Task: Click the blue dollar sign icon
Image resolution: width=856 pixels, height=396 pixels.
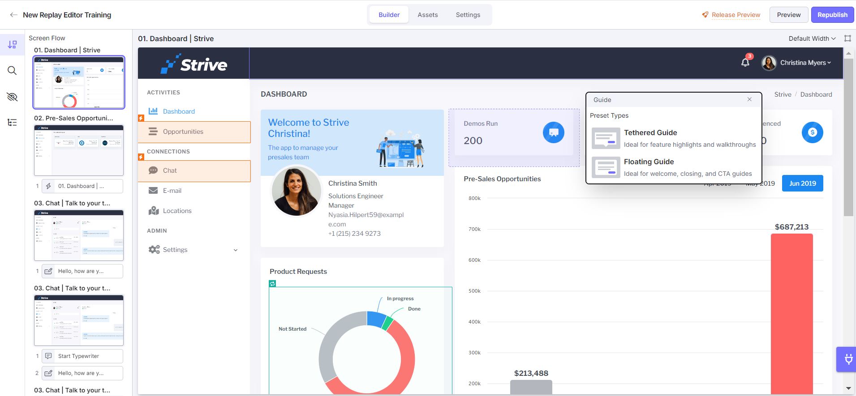Action: tap(813, 132)
